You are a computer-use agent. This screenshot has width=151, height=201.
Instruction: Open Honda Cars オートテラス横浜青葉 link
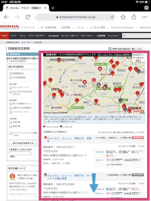[x=69, y=177]
